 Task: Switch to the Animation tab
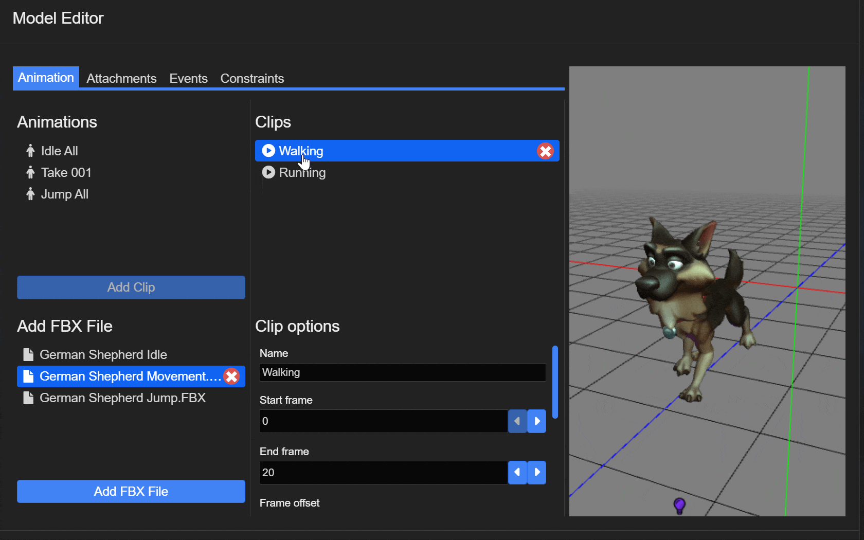point(46,78)
